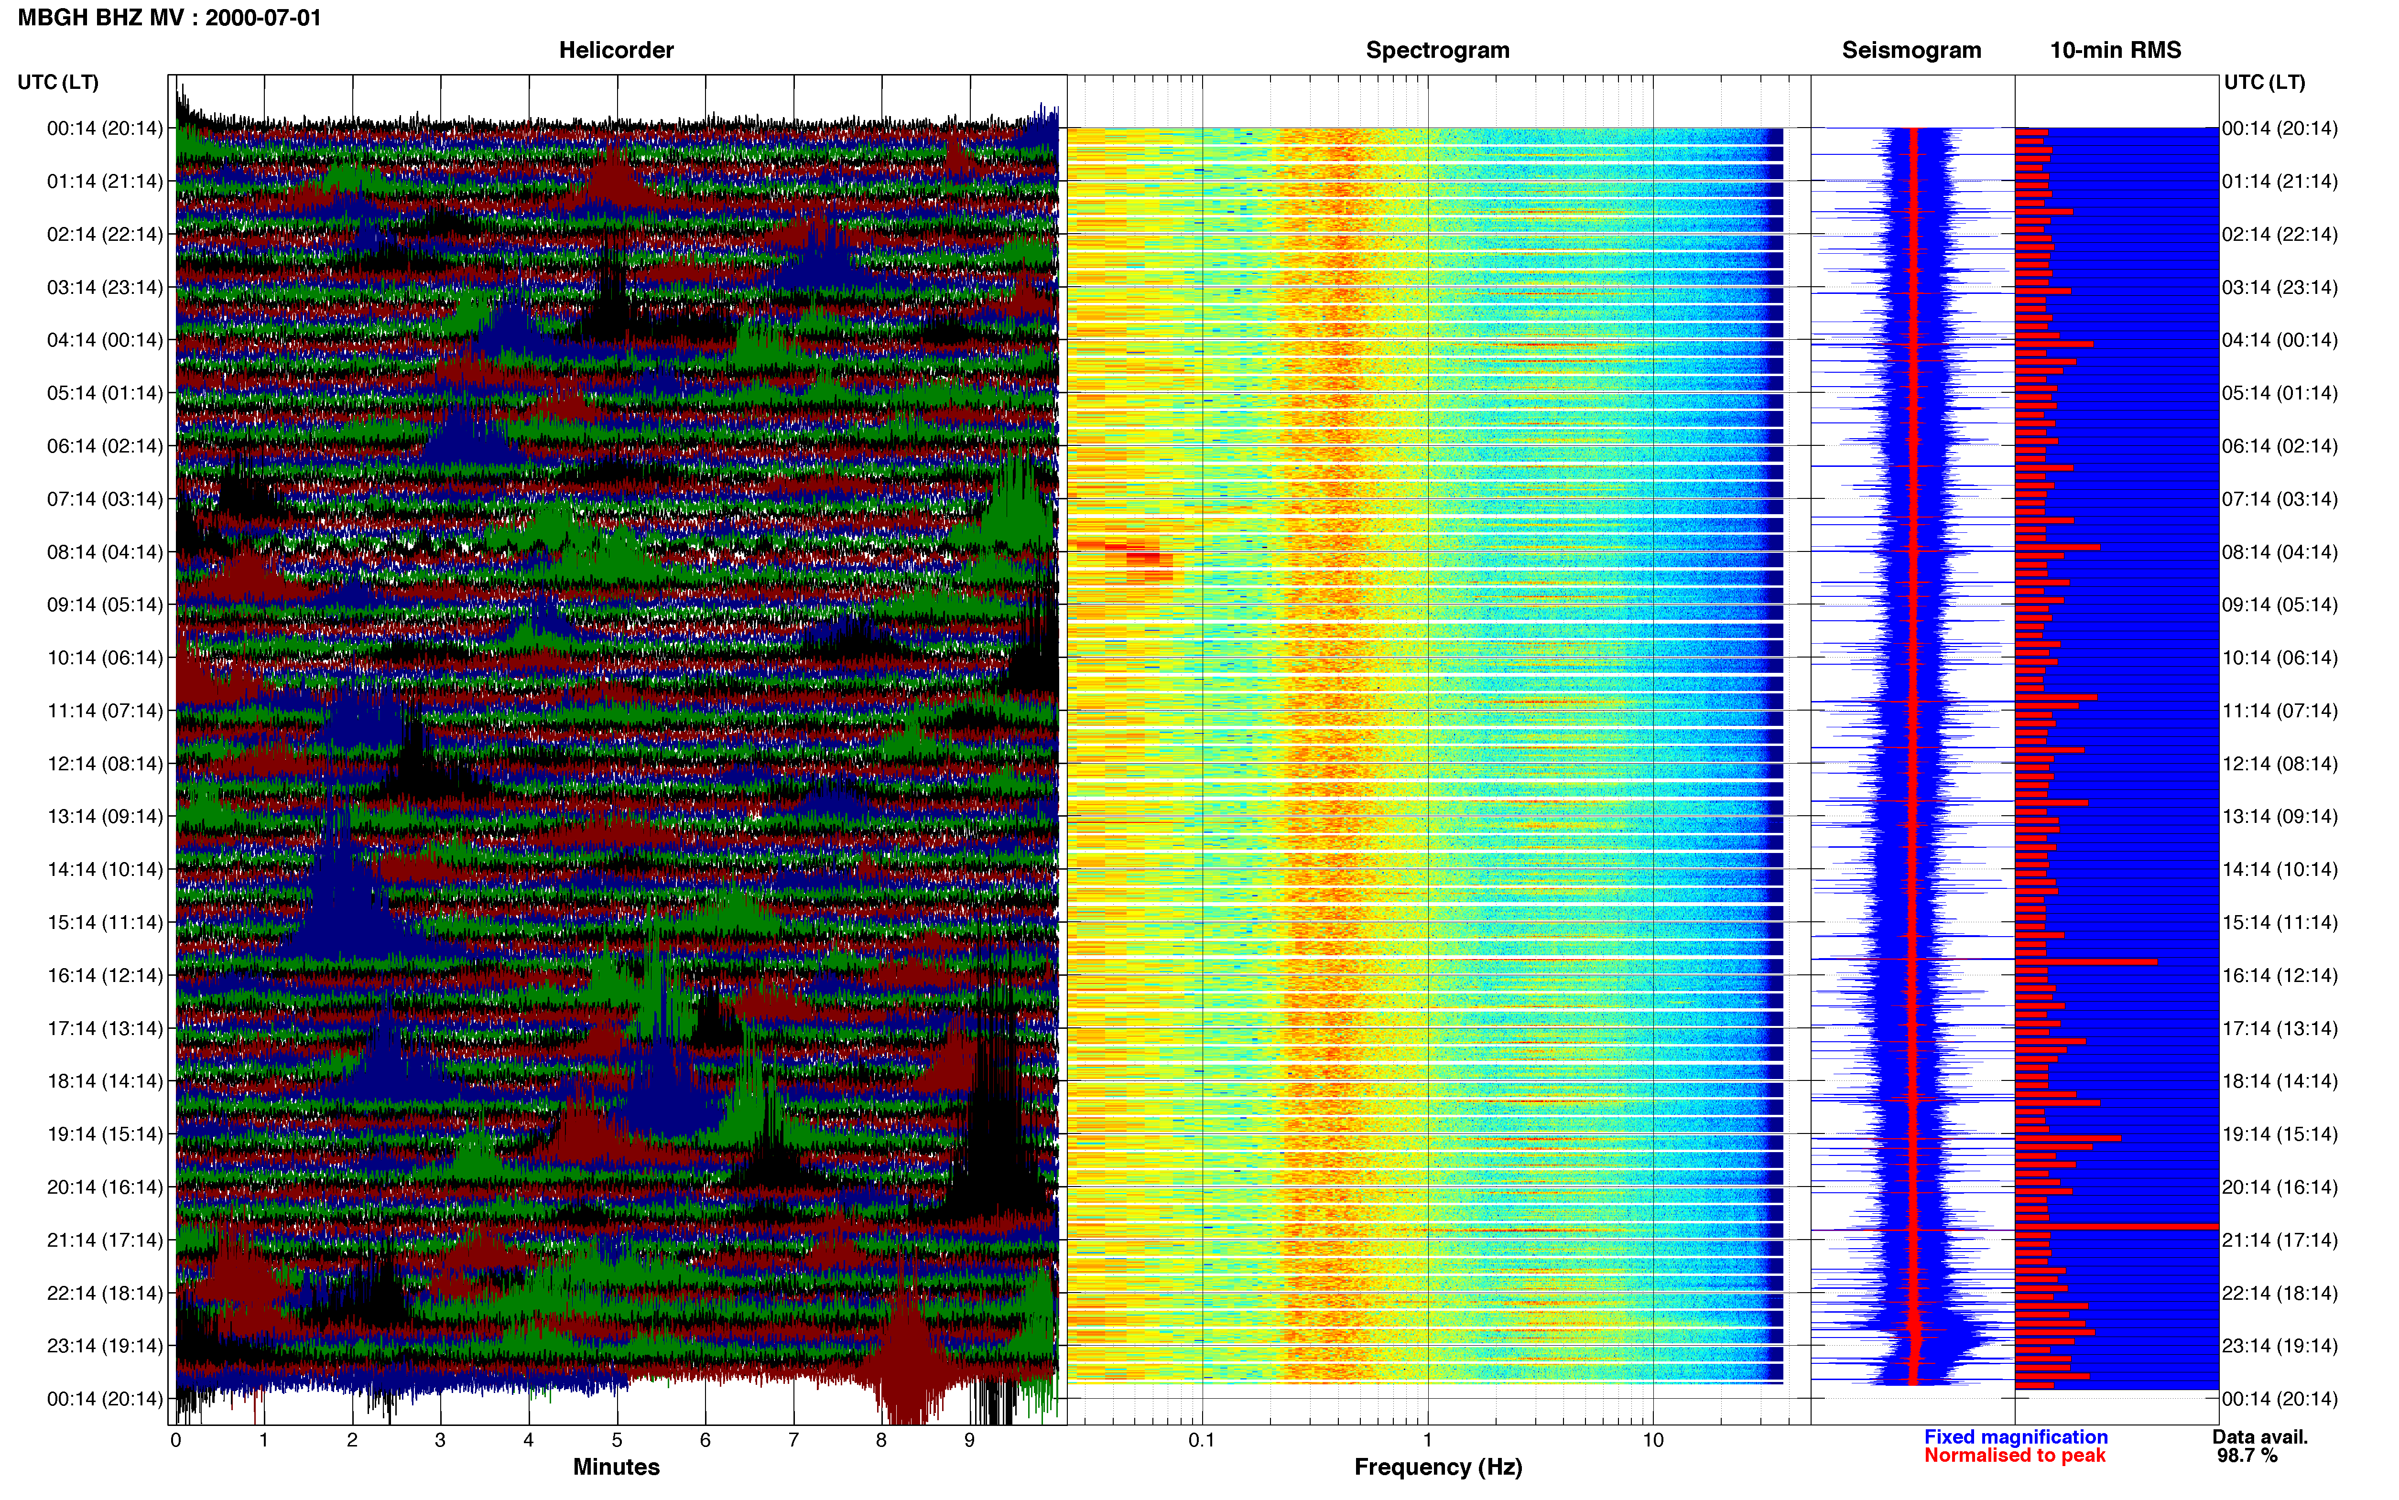Click minute tick label '5' on helicorder axis
Screen dimensions: 2399x1500
pyautogui.click(x=617, y=1440)
